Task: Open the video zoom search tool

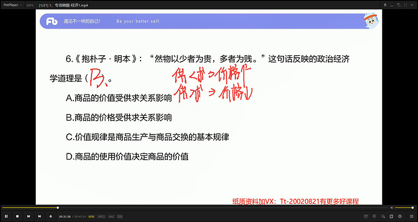Action: [x=383, y=217]
